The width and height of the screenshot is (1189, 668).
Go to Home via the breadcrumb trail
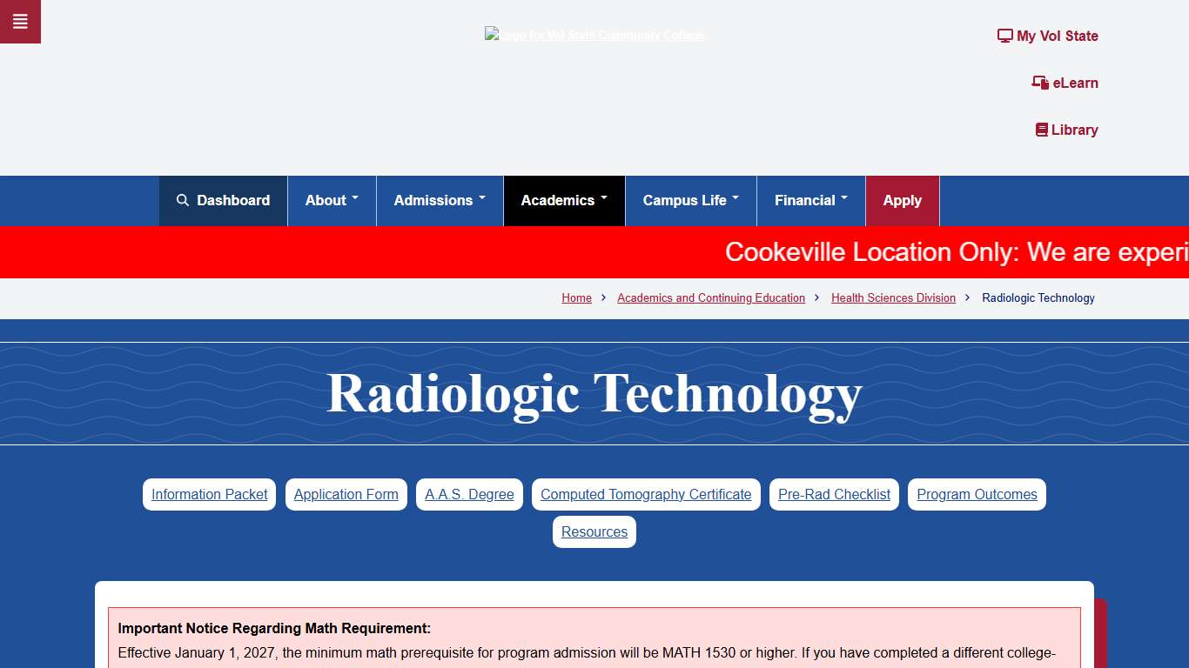pyautogui.click(x=576, y=297)
